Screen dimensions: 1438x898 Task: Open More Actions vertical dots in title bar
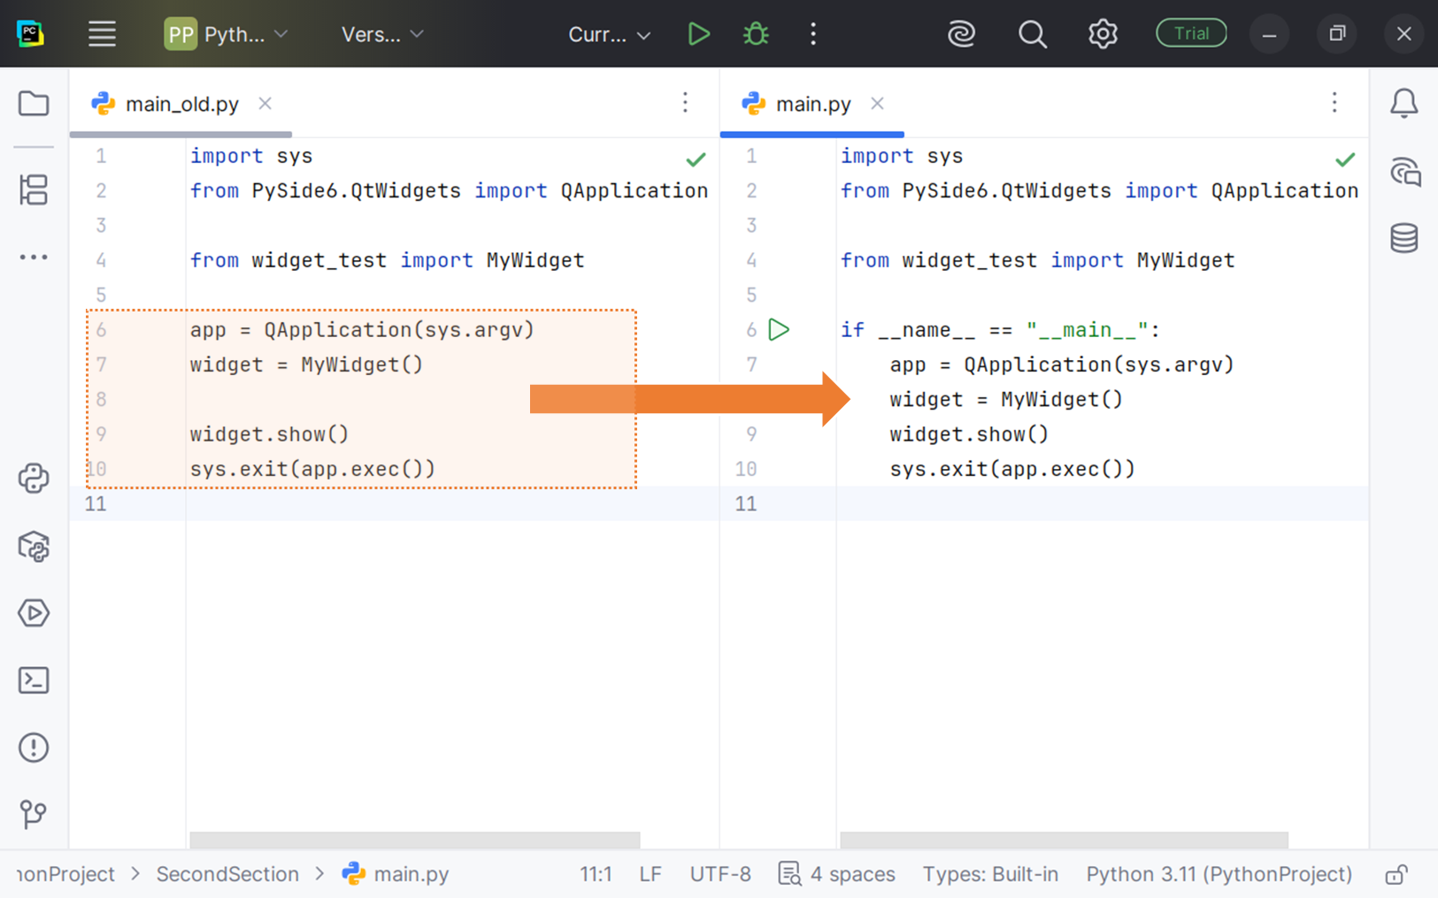tap(813, 35)
